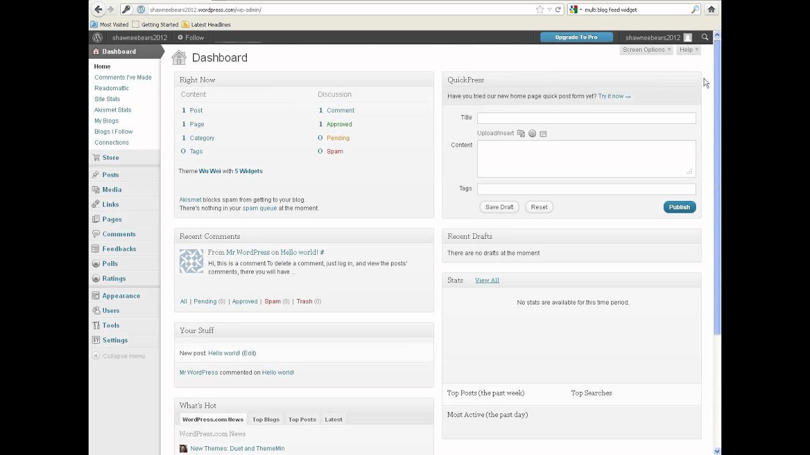Click the Reset button in QuickPress
The image size is (810, 455).
pos(539,207)
